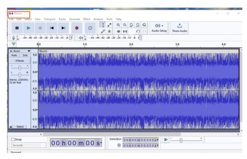247x159 pixels.
Task: Redo the last undone action
Action: pyautogui.click(x=144, y=32)
